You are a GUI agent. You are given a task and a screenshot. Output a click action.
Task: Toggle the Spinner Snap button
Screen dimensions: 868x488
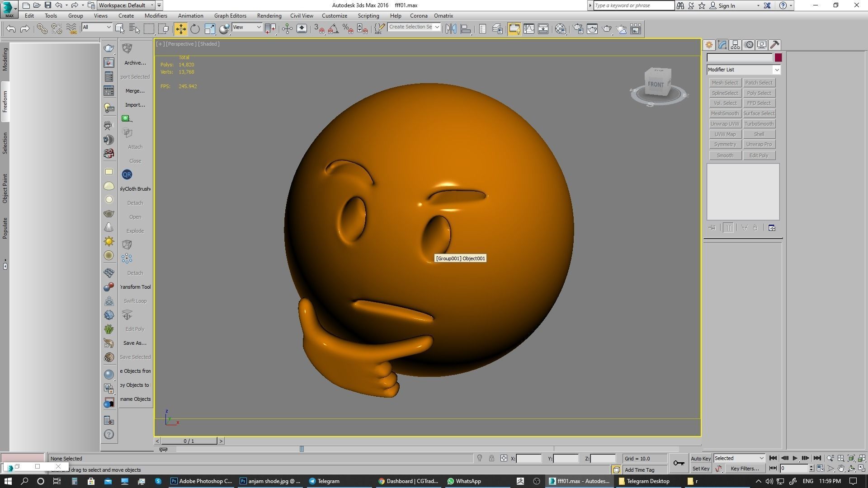[362, 29]
